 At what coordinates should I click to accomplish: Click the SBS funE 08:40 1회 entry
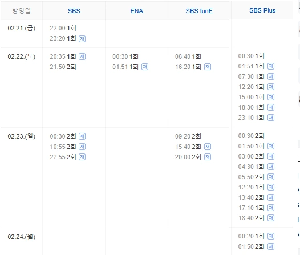pyautogui.click(x=188, y=56)
